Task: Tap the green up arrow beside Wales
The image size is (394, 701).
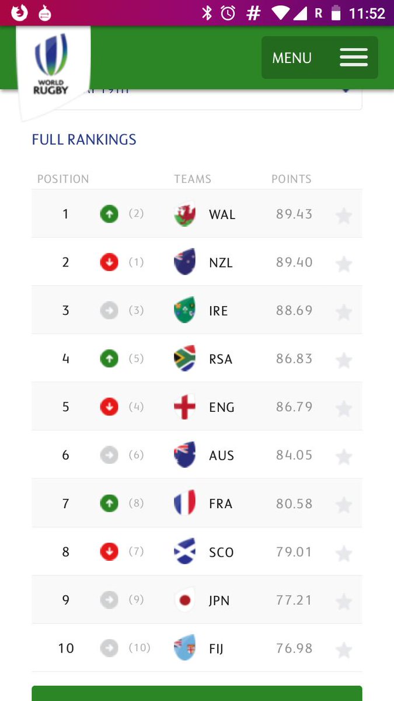Action: tap(109, 214)
